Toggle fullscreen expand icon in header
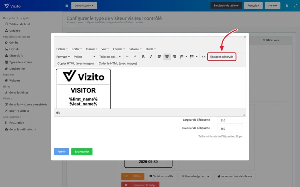Image resolution: width=300 pixels, height=187 pixels. (x=295, y=6)
